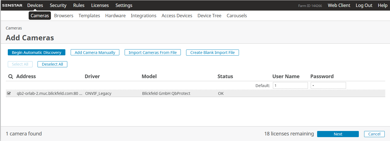Click into the default Password field
This screenshot has width=390, height=141.
328,85
